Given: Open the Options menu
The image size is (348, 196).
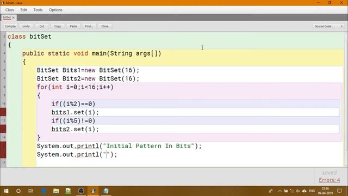Looking at the screenshot, I should coord(55,10).
